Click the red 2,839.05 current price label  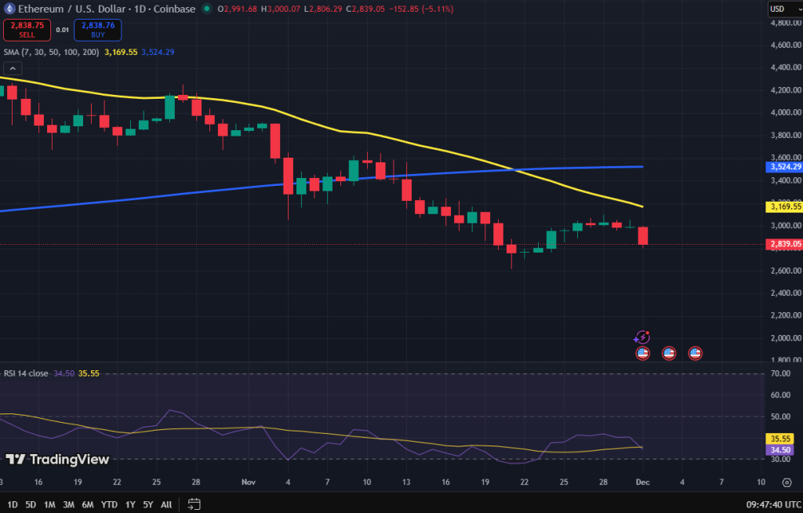tap(784, 244)
